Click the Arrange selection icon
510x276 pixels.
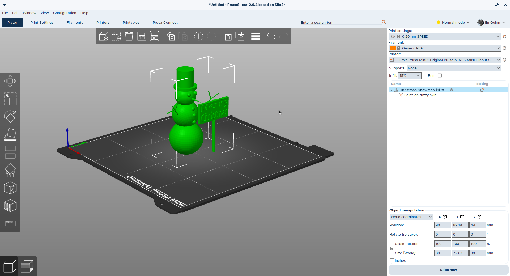click(x=155, y=36)
